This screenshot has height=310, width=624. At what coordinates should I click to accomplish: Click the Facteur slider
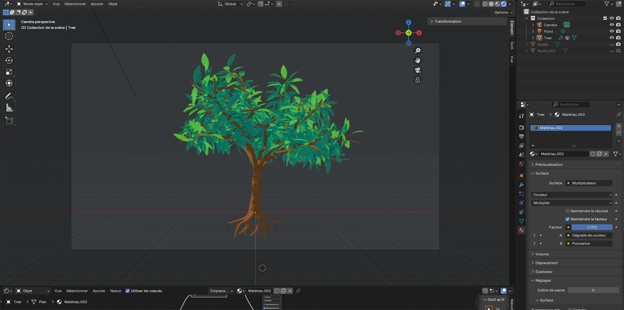coord(592,227)
